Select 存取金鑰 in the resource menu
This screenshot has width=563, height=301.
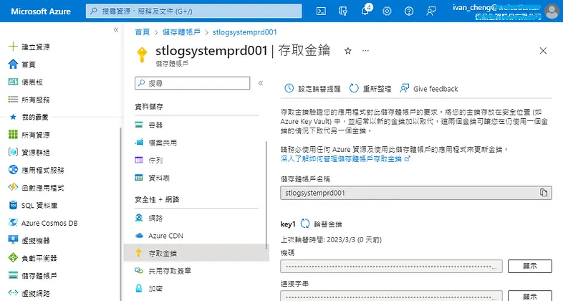(x=196, y=253)
